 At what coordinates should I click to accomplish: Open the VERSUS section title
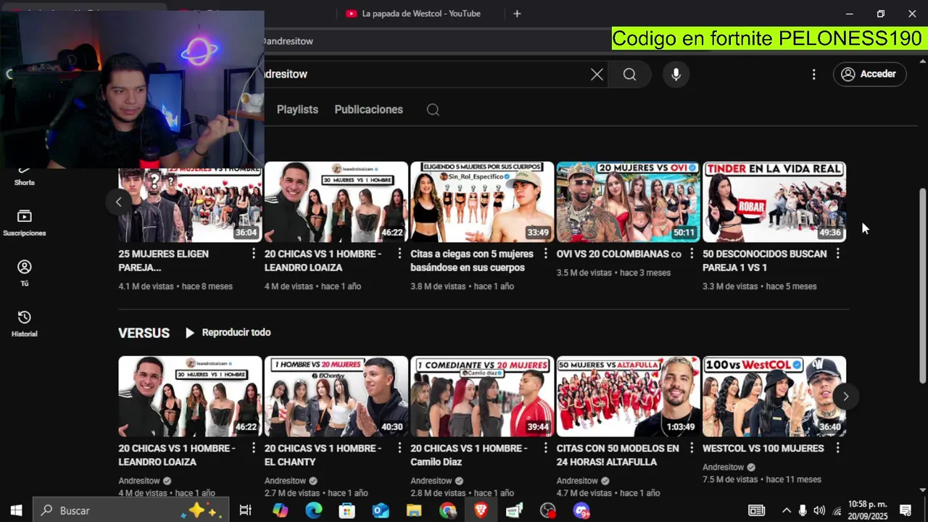coord(144,333)
